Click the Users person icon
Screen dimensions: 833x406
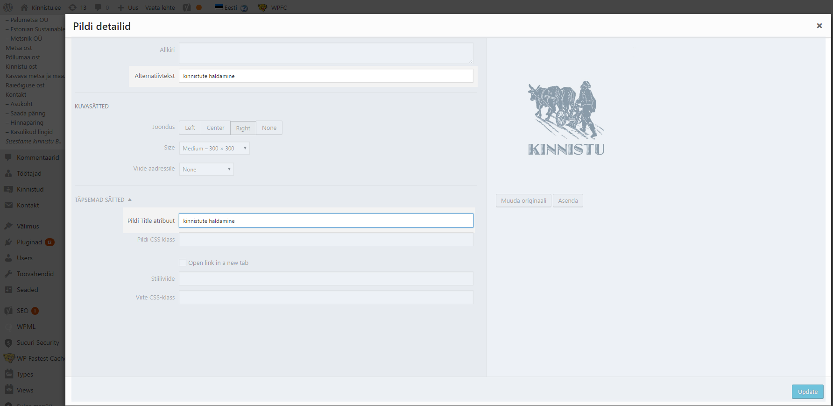point(8,258)
